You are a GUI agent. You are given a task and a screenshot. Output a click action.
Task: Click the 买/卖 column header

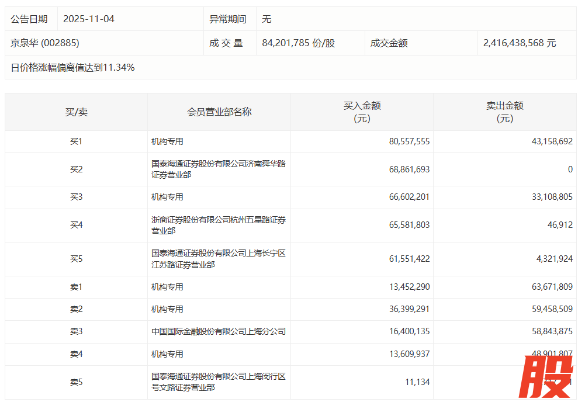(x=76, y=112)
